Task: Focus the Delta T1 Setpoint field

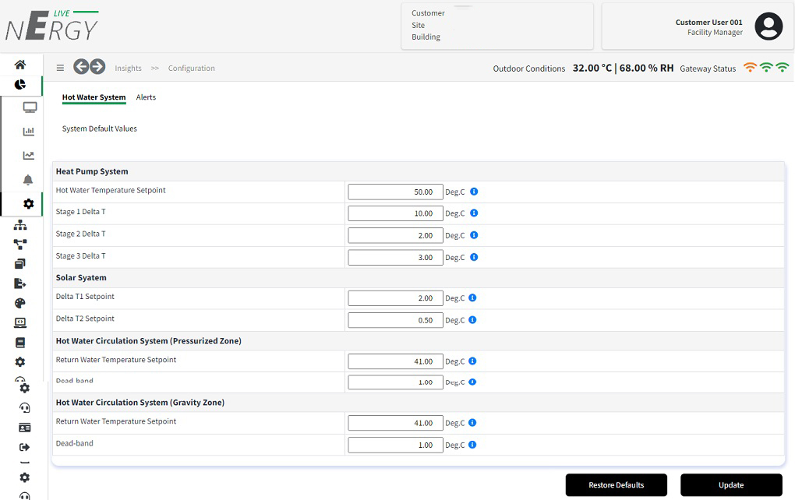Action: point(395,298)
